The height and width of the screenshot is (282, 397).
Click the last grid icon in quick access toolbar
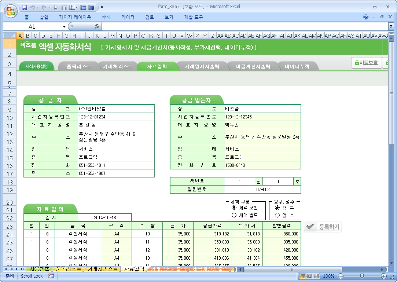click(x=91, y=8)
